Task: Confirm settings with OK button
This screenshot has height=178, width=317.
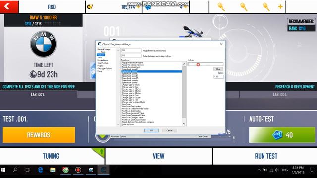Action: (152, 130)
